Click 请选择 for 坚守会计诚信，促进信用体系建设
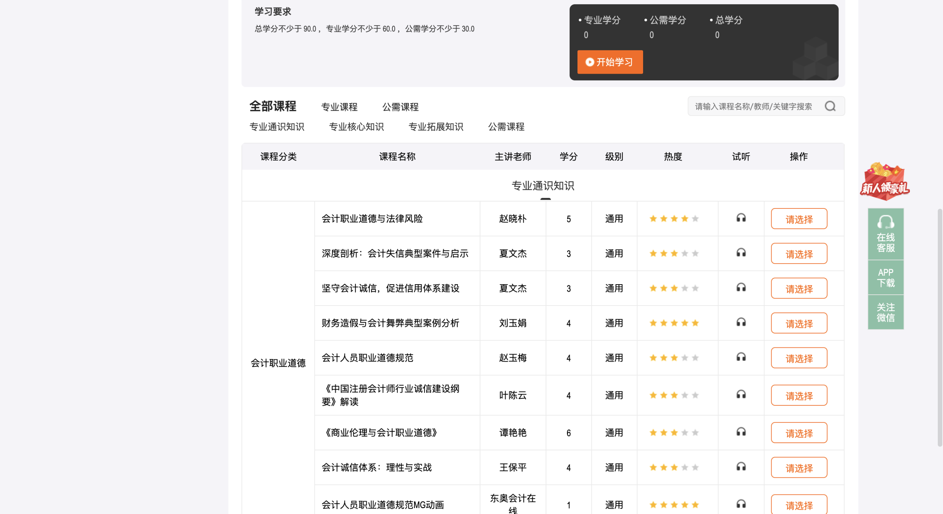Screen dimensions: 943x514 click(799, 288)
